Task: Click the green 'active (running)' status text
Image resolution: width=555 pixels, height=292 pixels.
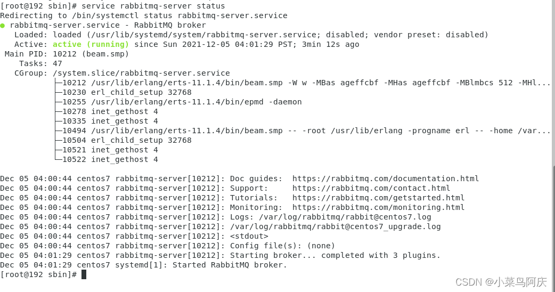Action: (91, 44)
